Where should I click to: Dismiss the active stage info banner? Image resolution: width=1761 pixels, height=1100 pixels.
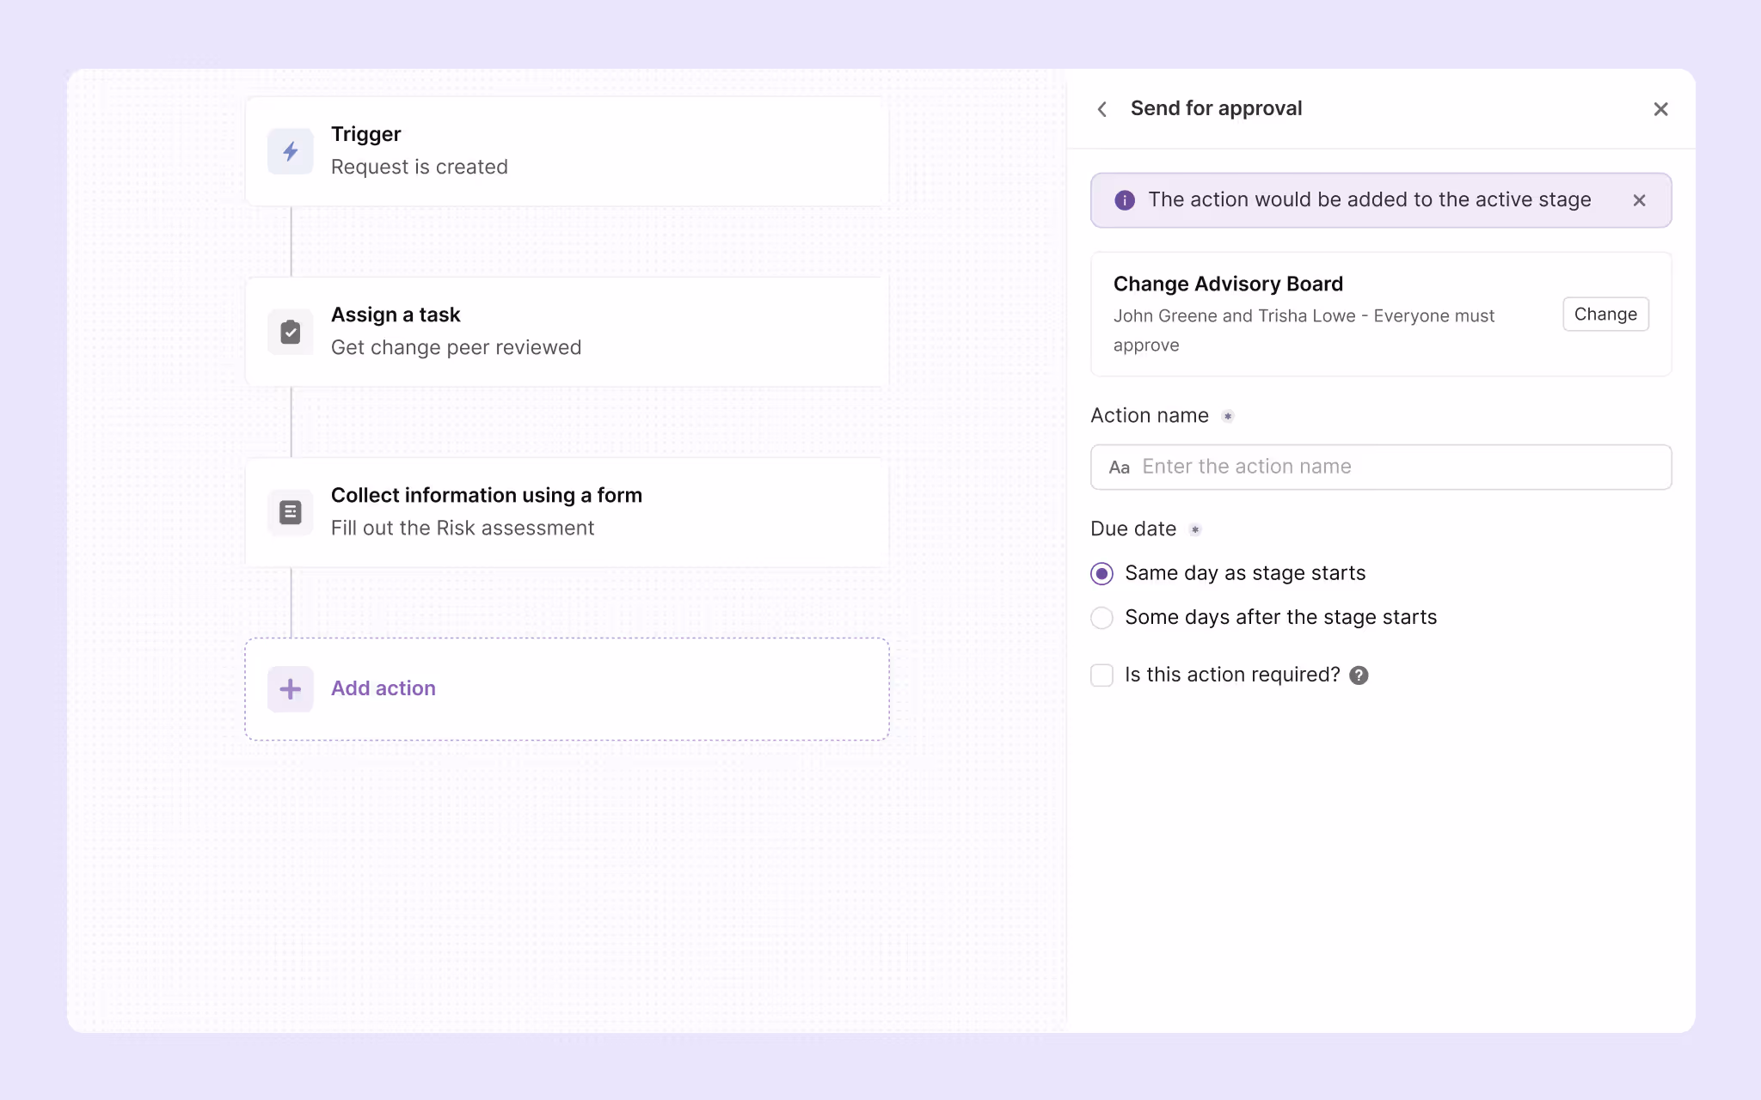pos(1638,200)
